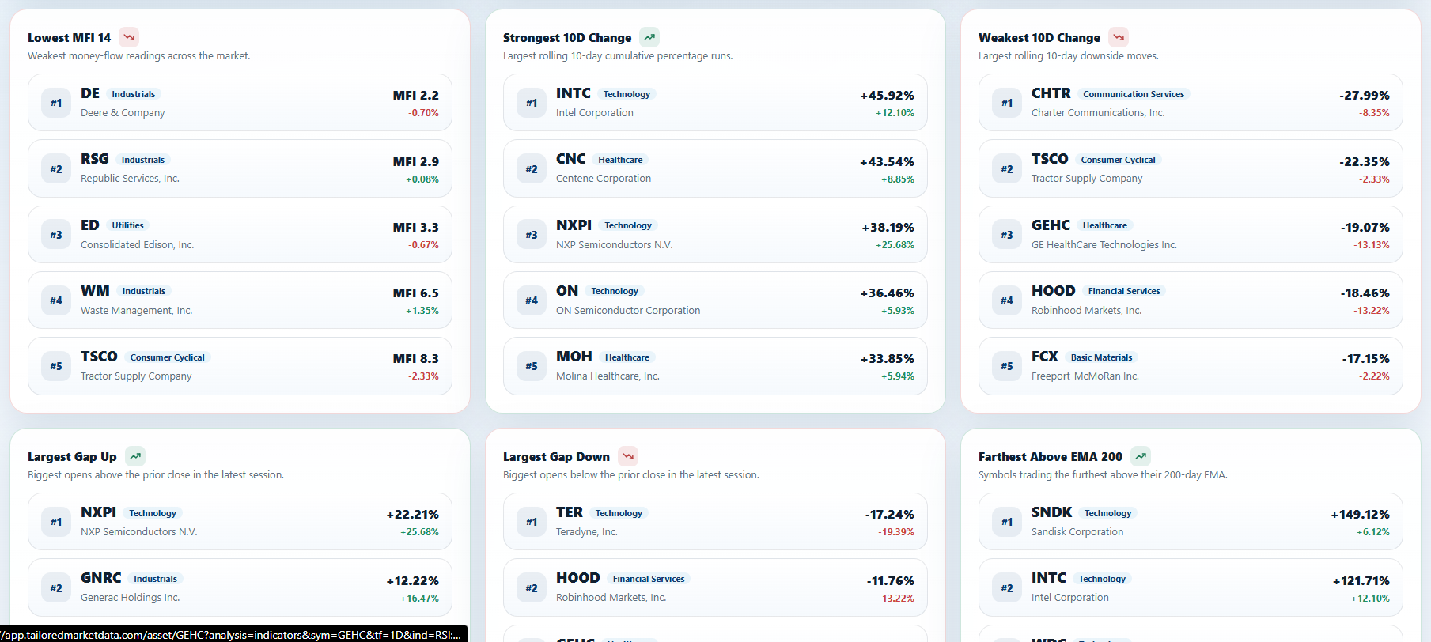Open the FCX Freeport-McMoRan card

tap(1191, 366)
